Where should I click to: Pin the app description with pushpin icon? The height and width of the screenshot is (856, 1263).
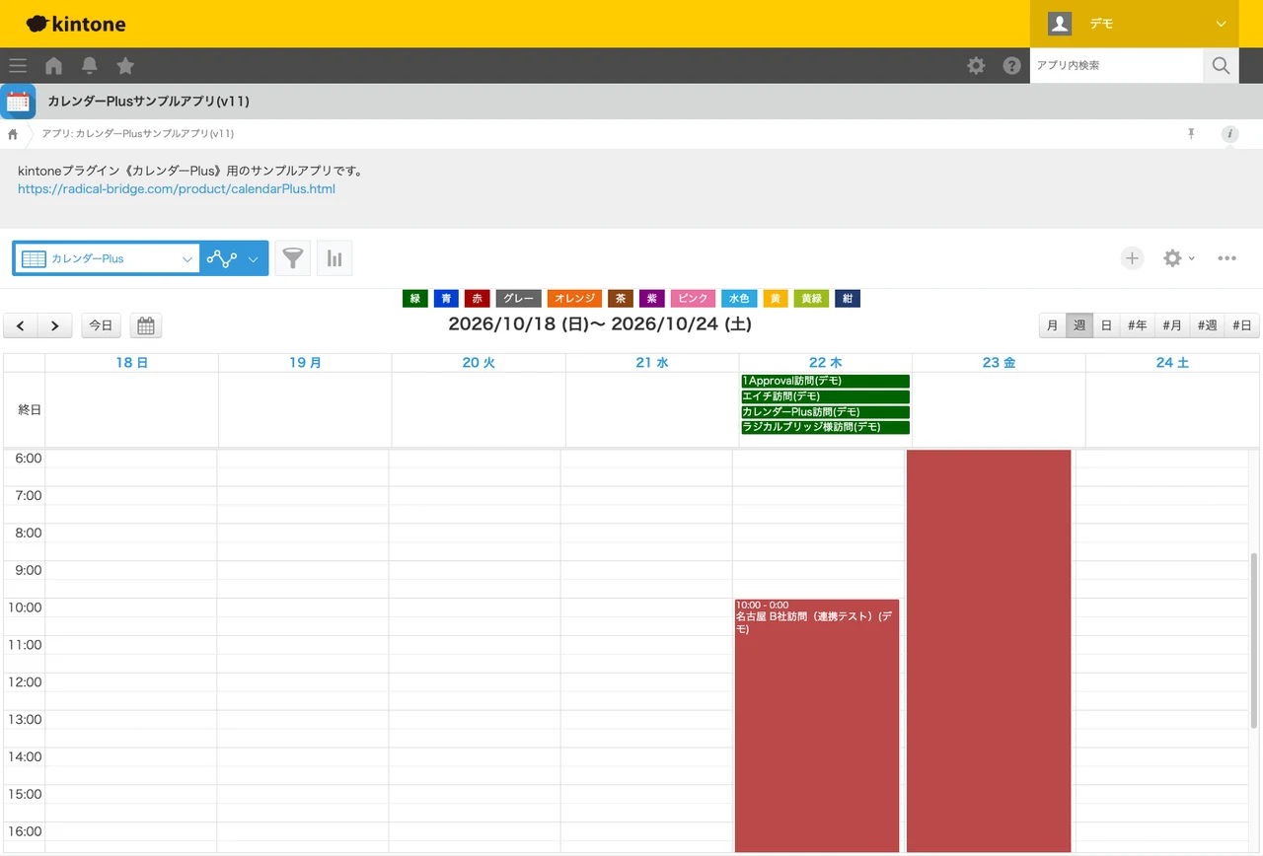pyautogui.click(x=1191, y=134)
